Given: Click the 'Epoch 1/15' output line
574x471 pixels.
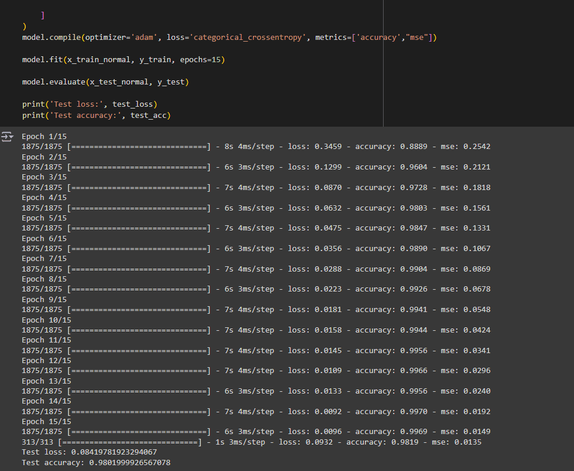Looking at the screenshot, I should [x=45, y=136].
